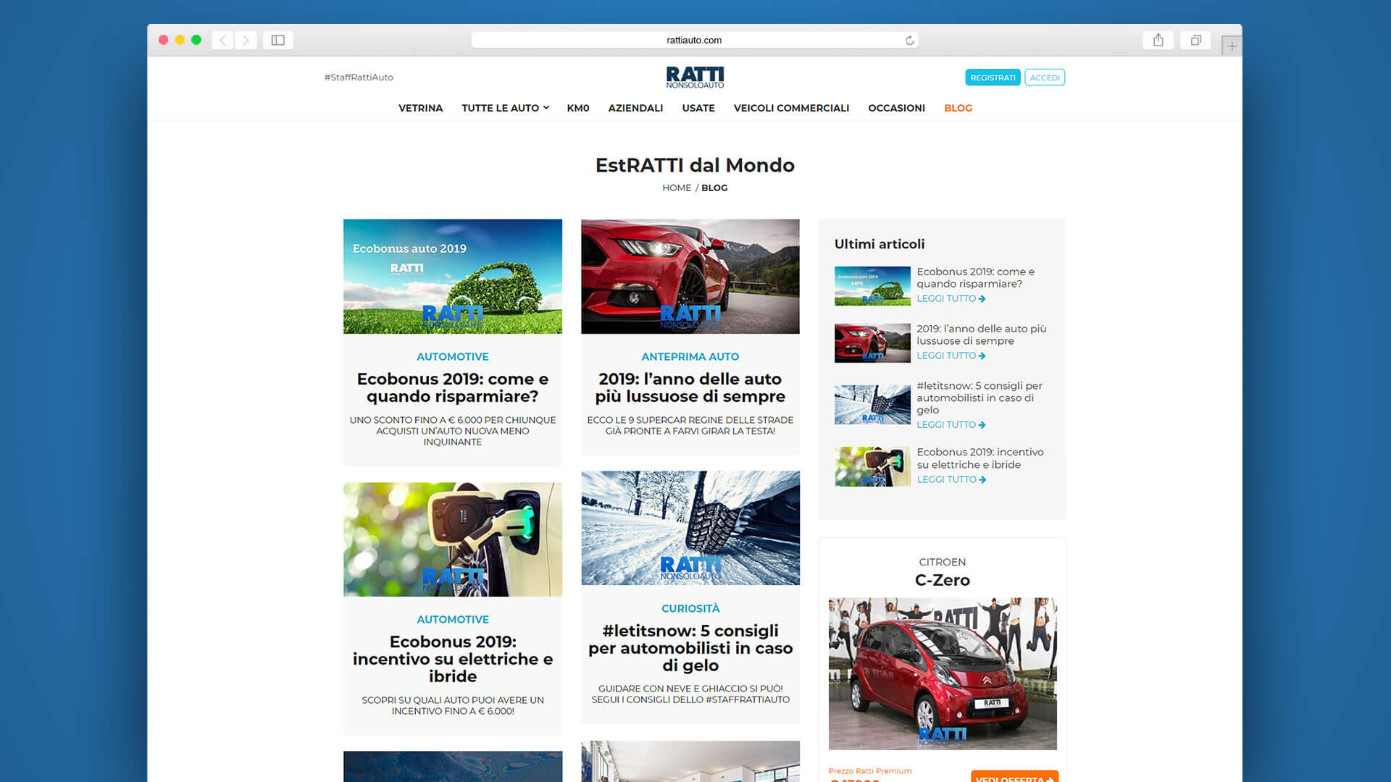
Task: Open OCCASIONI nav item
Action: coord(896,108)
